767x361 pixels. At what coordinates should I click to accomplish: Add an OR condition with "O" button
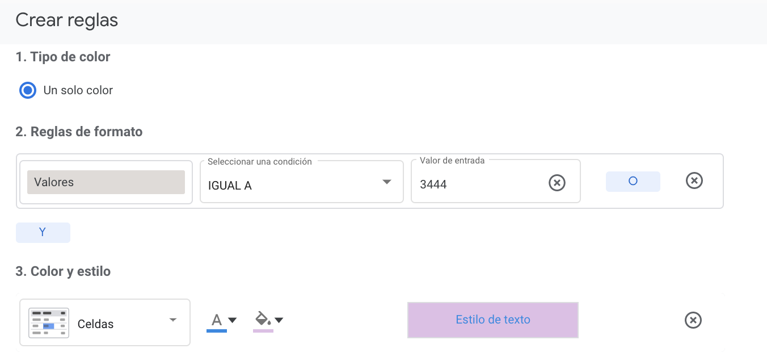click(633, 182)
